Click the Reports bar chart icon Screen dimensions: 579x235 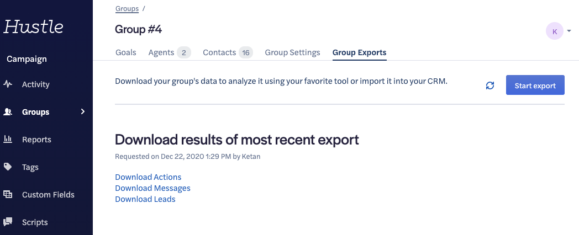click(x=8, y=139)
